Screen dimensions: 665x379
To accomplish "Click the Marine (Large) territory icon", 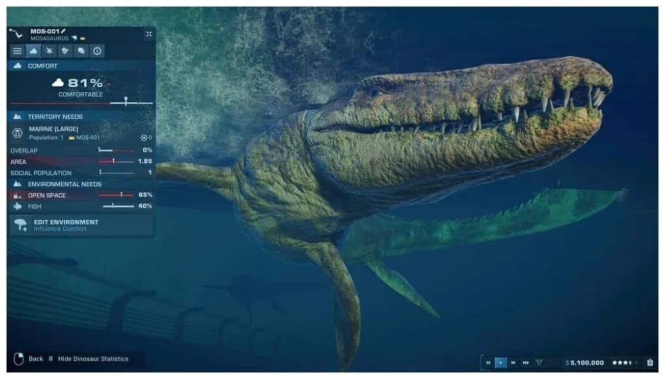I will point(16,130).
